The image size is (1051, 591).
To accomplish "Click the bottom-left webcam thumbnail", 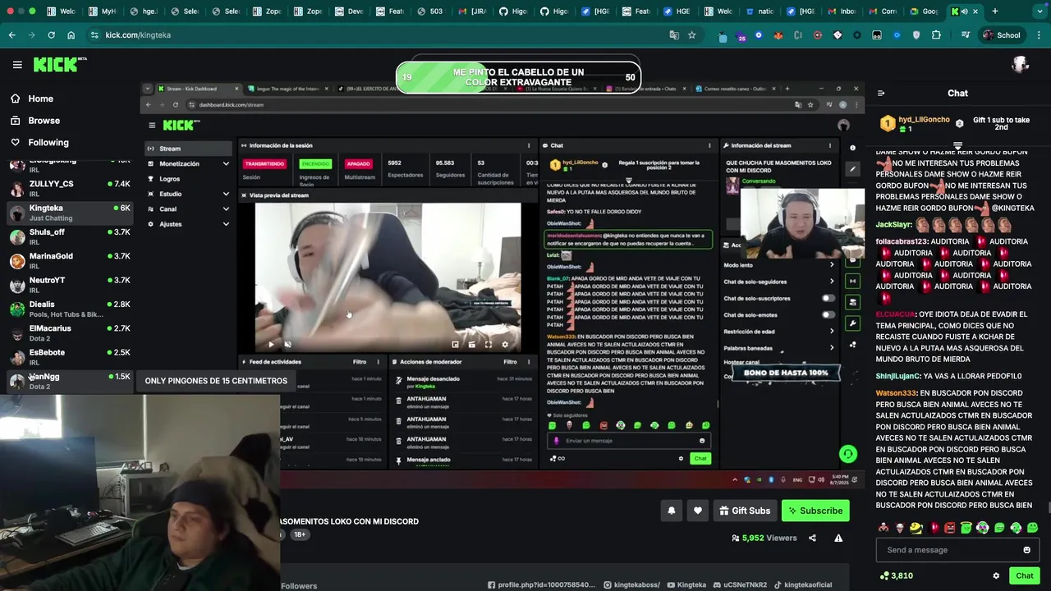I will 140,492.
